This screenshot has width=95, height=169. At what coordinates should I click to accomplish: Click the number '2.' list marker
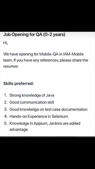6,102
